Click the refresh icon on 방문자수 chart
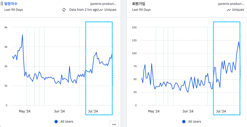This screenshot has height=127, width=247. pos(64,10)
